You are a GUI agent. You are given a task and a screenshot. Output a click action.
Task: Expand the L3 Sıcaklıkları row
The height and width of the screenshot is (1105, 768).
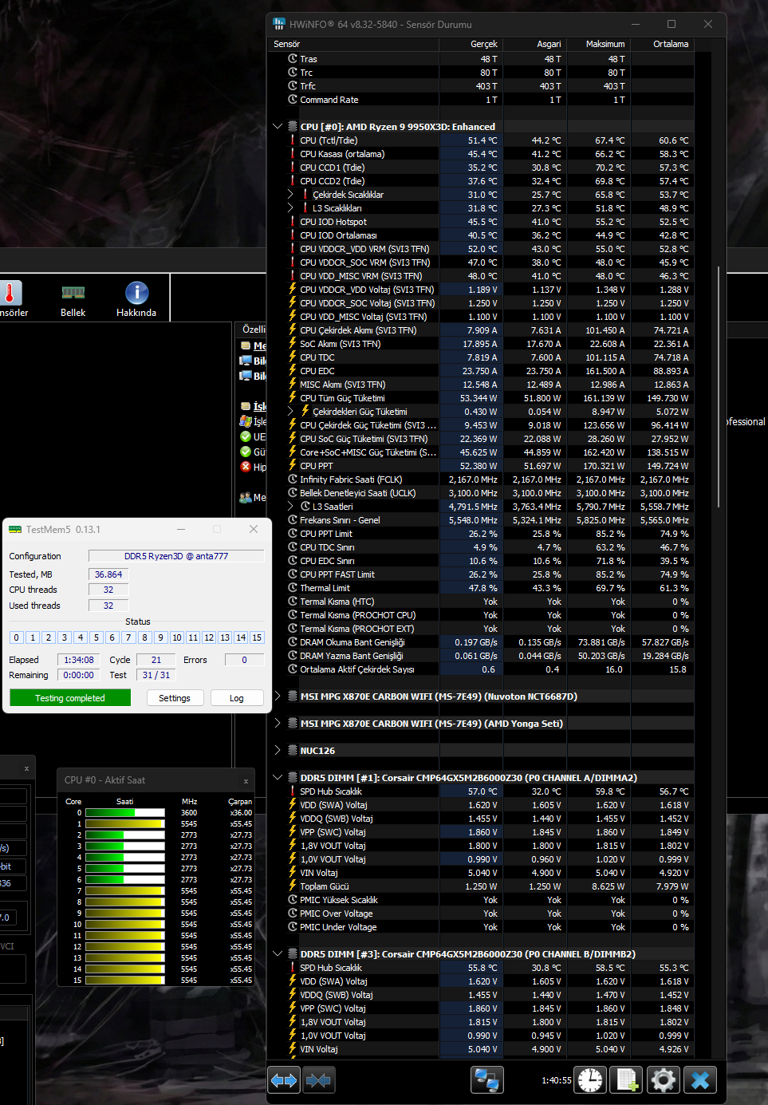tap(290, 208)
